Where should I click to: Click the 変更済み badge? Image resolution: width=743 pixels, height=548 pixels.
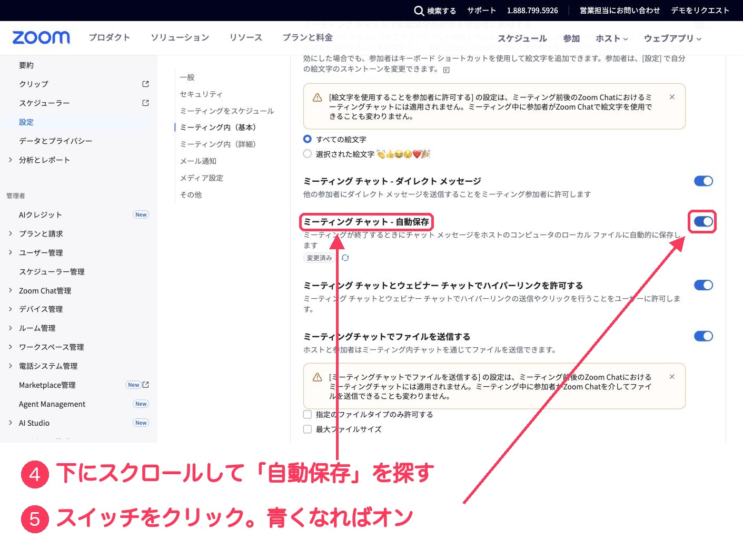pos(320,258)
